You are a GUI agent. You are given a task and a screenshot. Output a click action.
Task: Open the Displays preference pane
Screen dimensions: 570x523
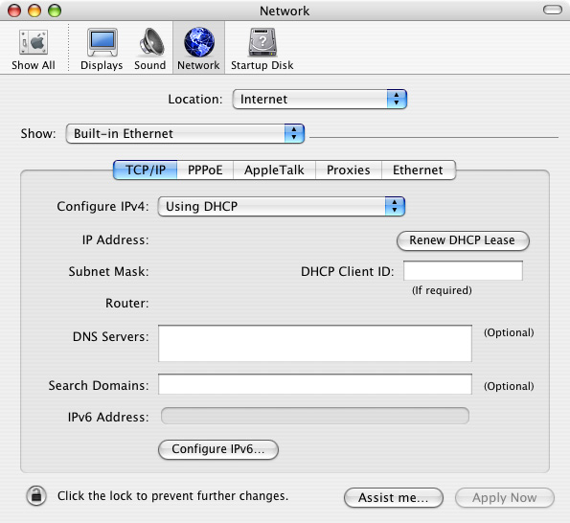tap(102, 50)
